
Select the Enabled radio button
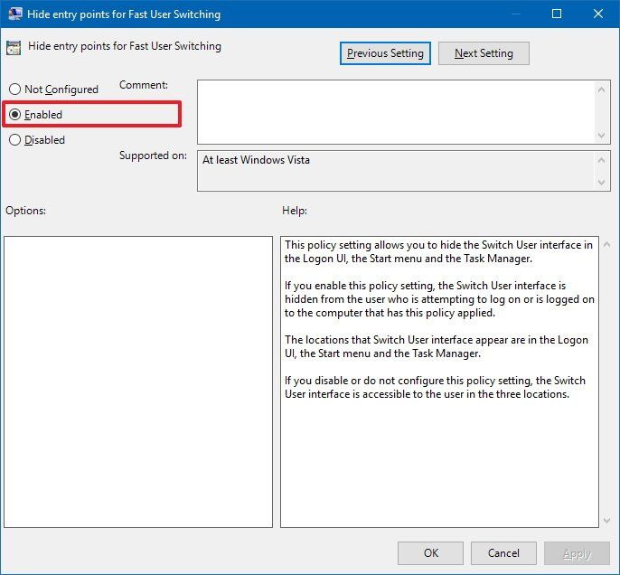14,115
